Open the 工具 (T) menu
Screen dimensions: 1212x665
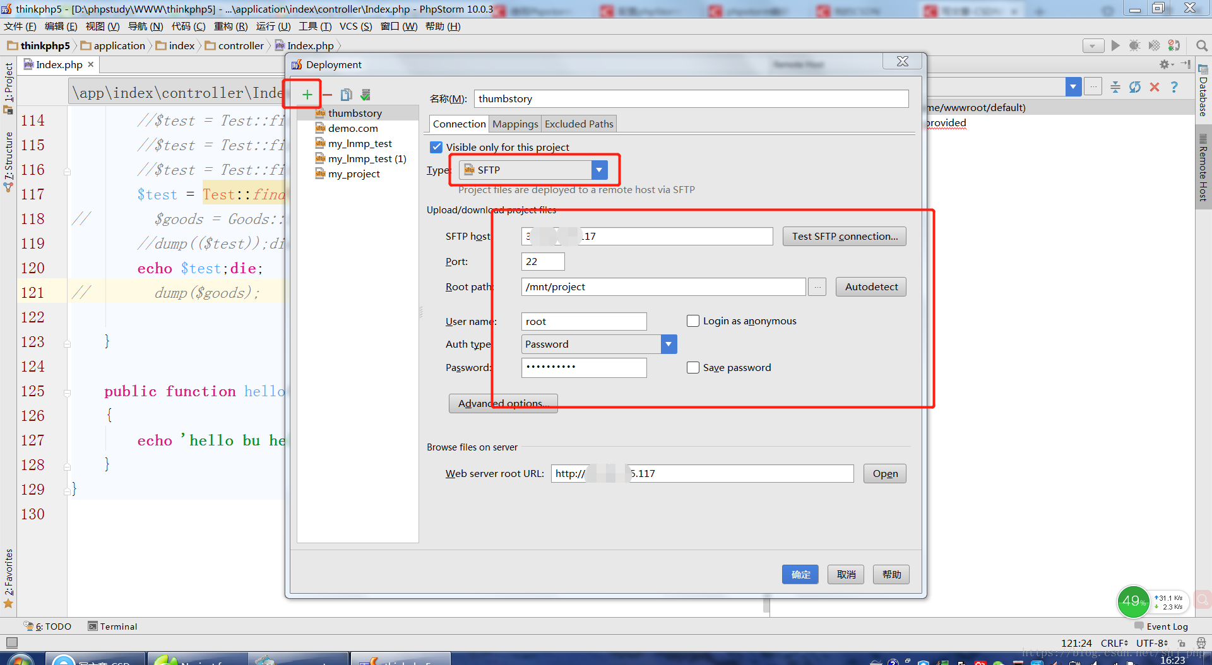point(315,26)
